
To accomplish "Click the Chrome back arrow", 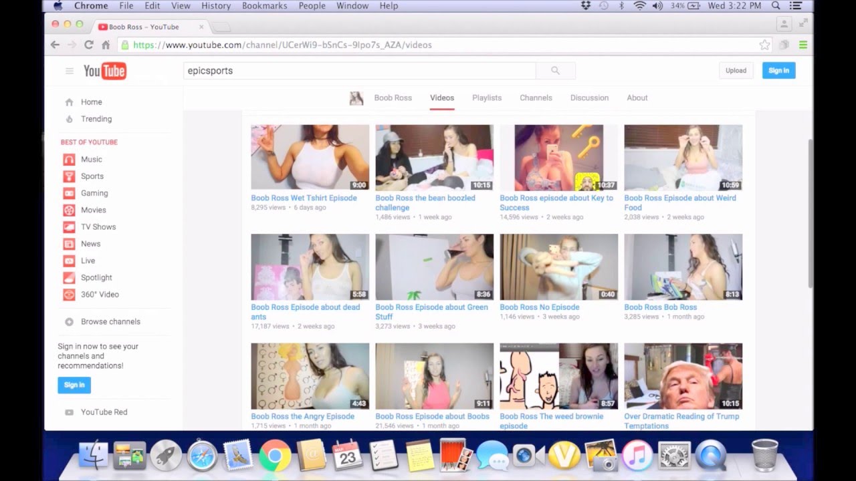I will click(x=55, y=45).
